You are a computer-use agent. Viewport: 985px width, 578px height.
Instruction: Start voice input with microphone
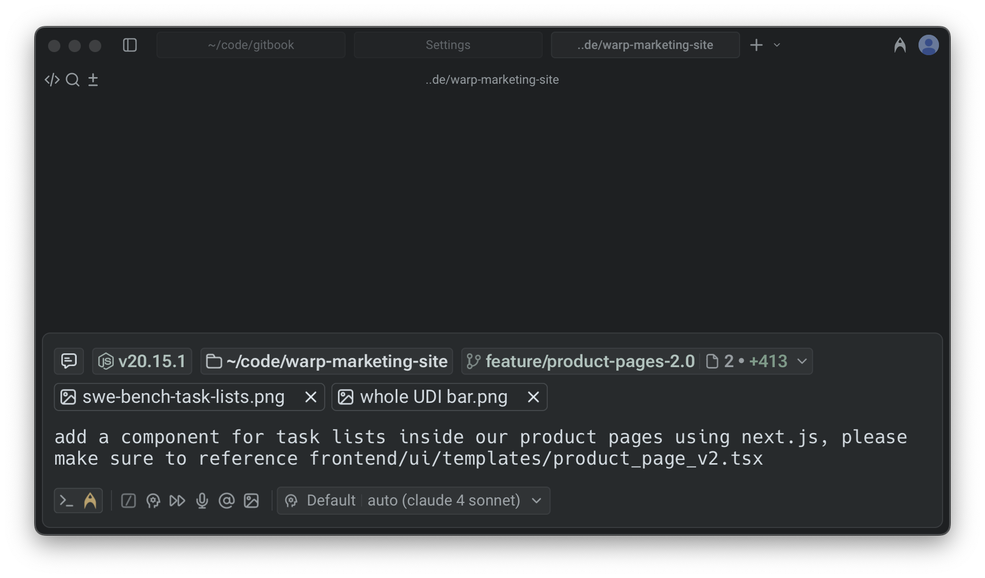point(202,500)
